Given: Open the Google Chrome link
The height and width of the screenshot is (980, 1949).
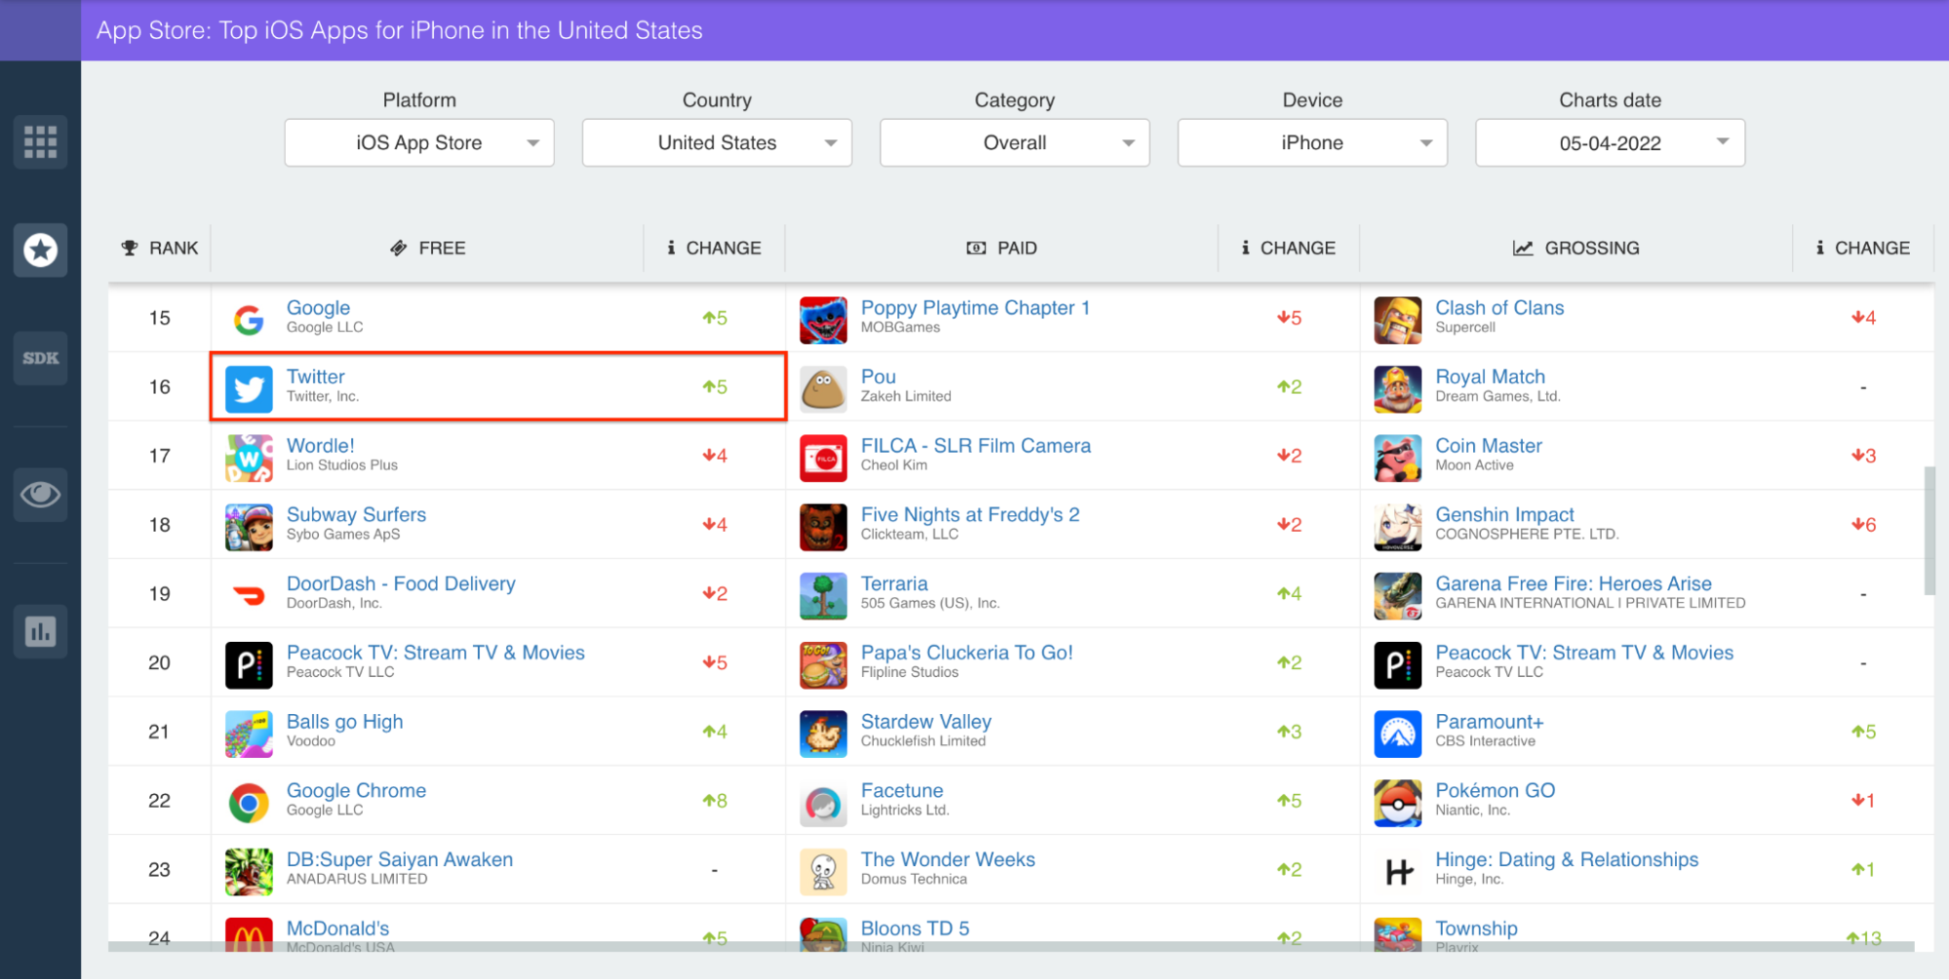Looking at the screenshot, I should (x=356, y=791).
